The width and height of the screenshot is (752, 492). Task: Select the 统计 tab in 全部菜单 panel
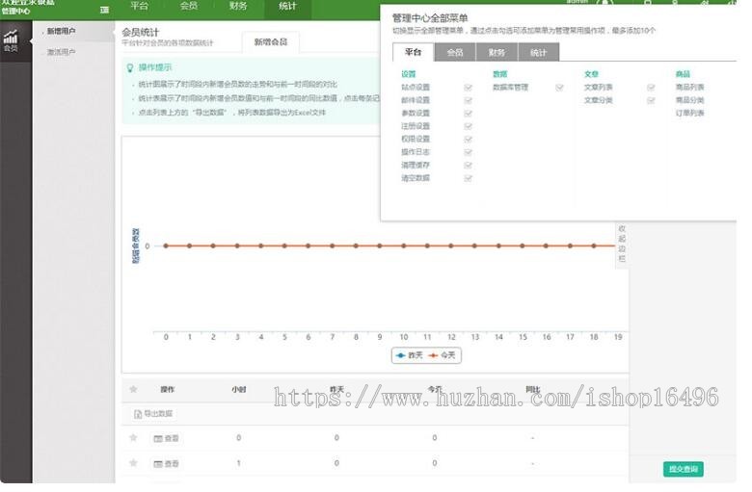click(x=539, y=53)
